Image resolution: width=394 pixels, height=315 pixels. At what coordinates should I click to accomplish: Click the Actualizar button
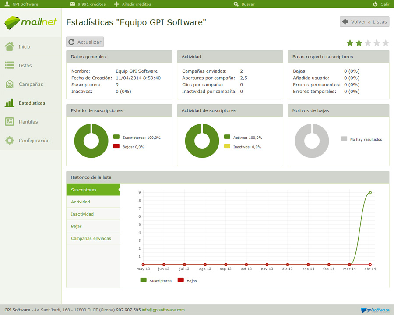click(x=85, y=42)
